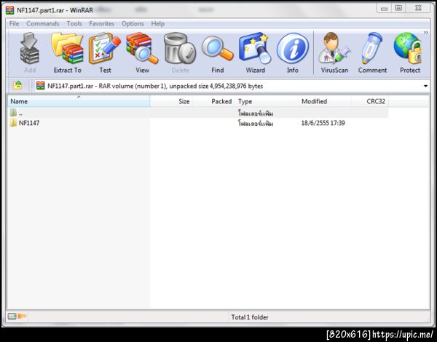Sort by the CRC32 column header
437x342 pixels.
pyautogui.click(x=370, y=101)
